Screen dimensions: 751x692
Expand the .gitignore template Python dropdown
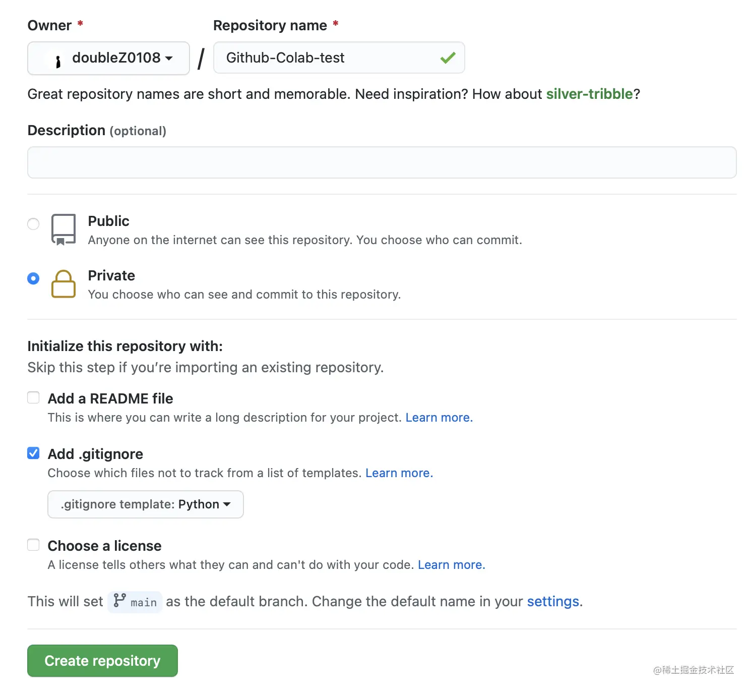145,504
